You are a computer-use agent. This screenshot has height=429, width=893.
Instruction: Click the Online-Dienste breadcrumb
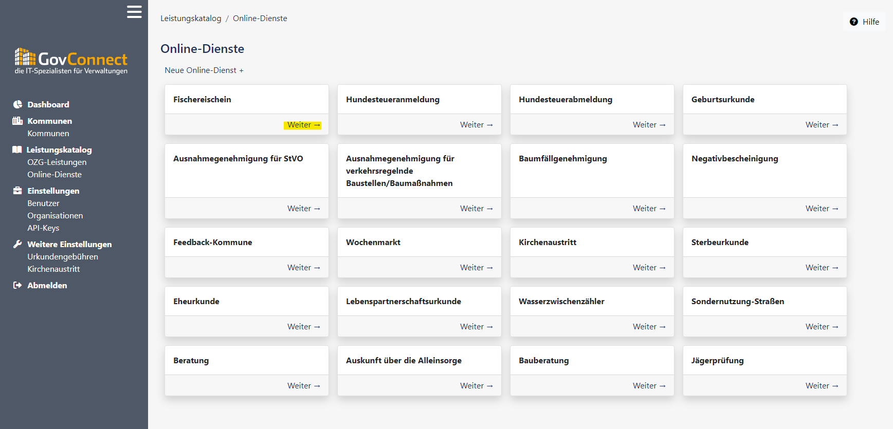tap(260, 18)
